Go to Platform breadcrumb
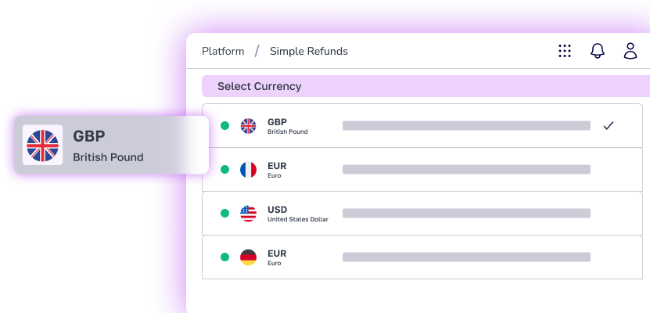 click(x=223, y=52)
